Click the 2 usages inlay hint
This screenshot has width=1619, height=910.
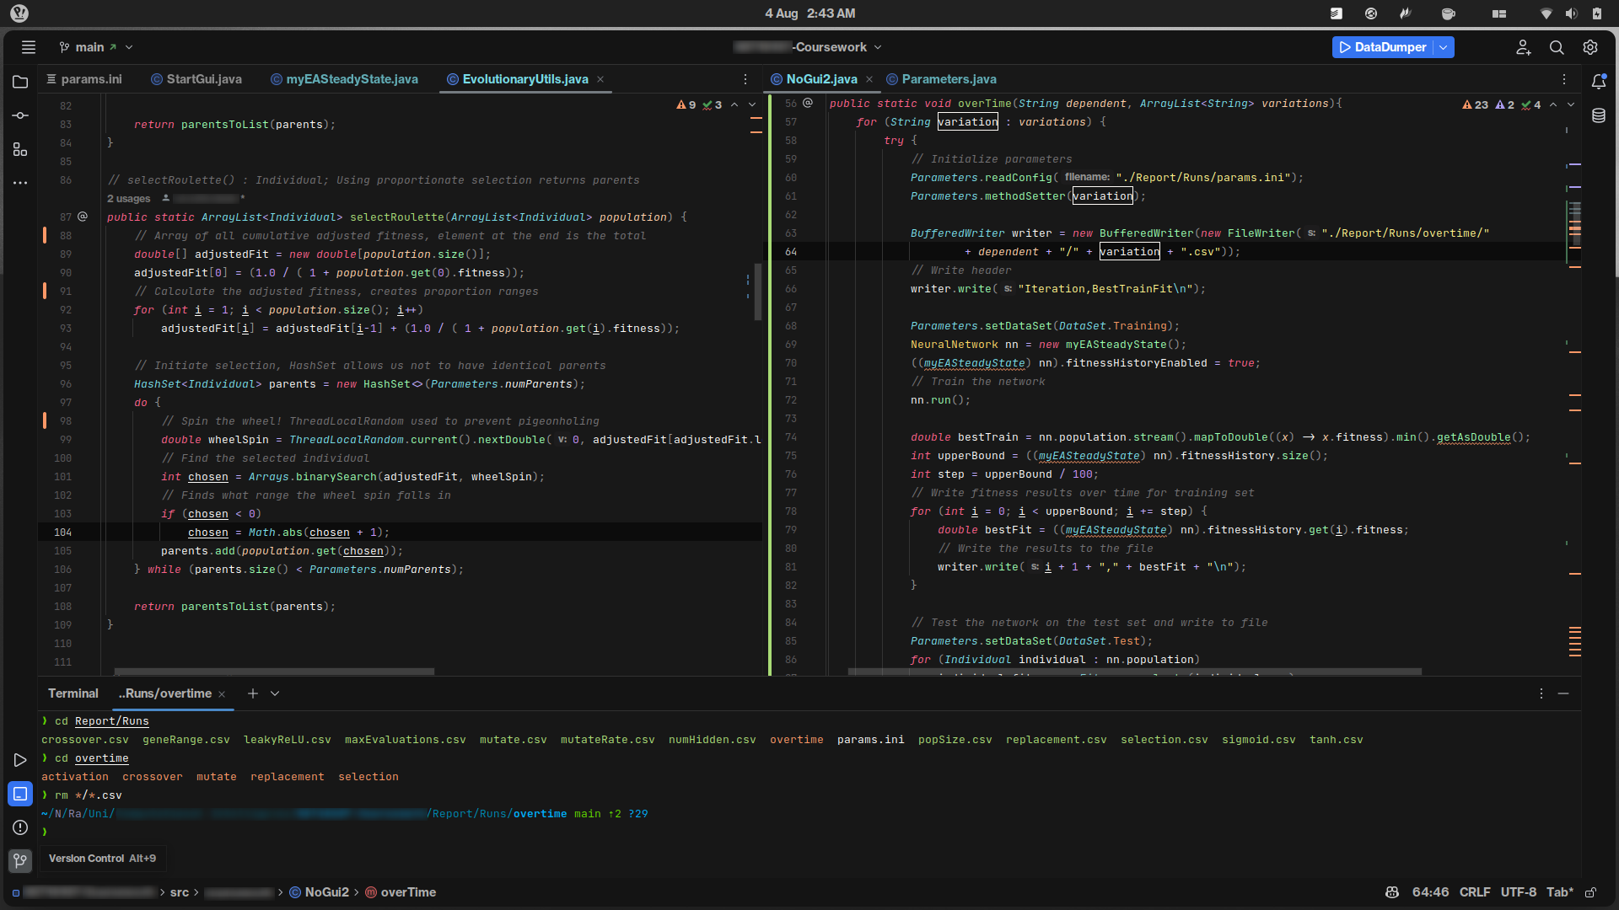pyautogui.click(x=128, y=199)
